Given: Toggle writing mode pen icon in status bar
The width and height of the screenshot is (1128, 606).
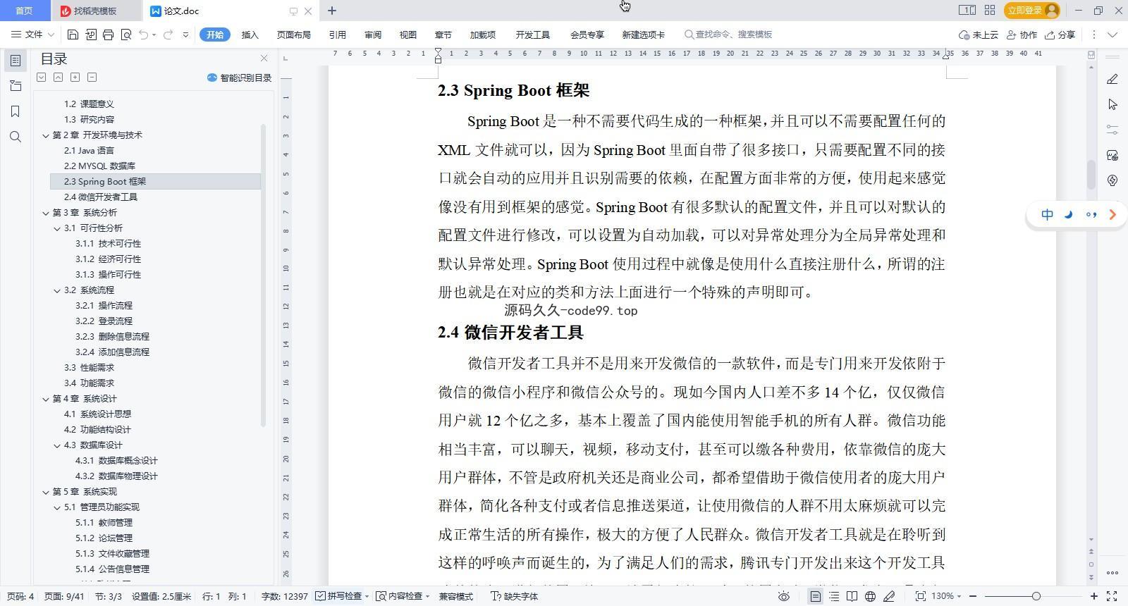Looking at the screenshot, I should [889, 596].
